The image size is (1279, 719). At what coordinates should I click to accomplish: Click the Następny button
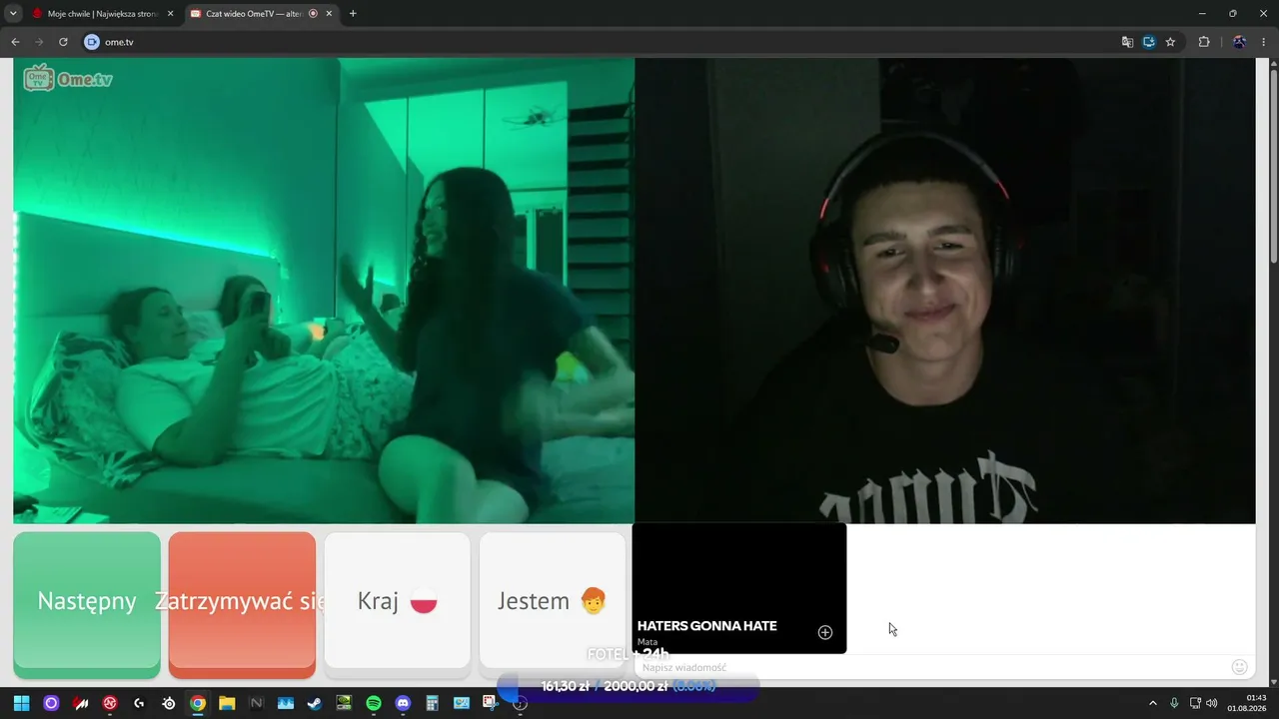87,601
